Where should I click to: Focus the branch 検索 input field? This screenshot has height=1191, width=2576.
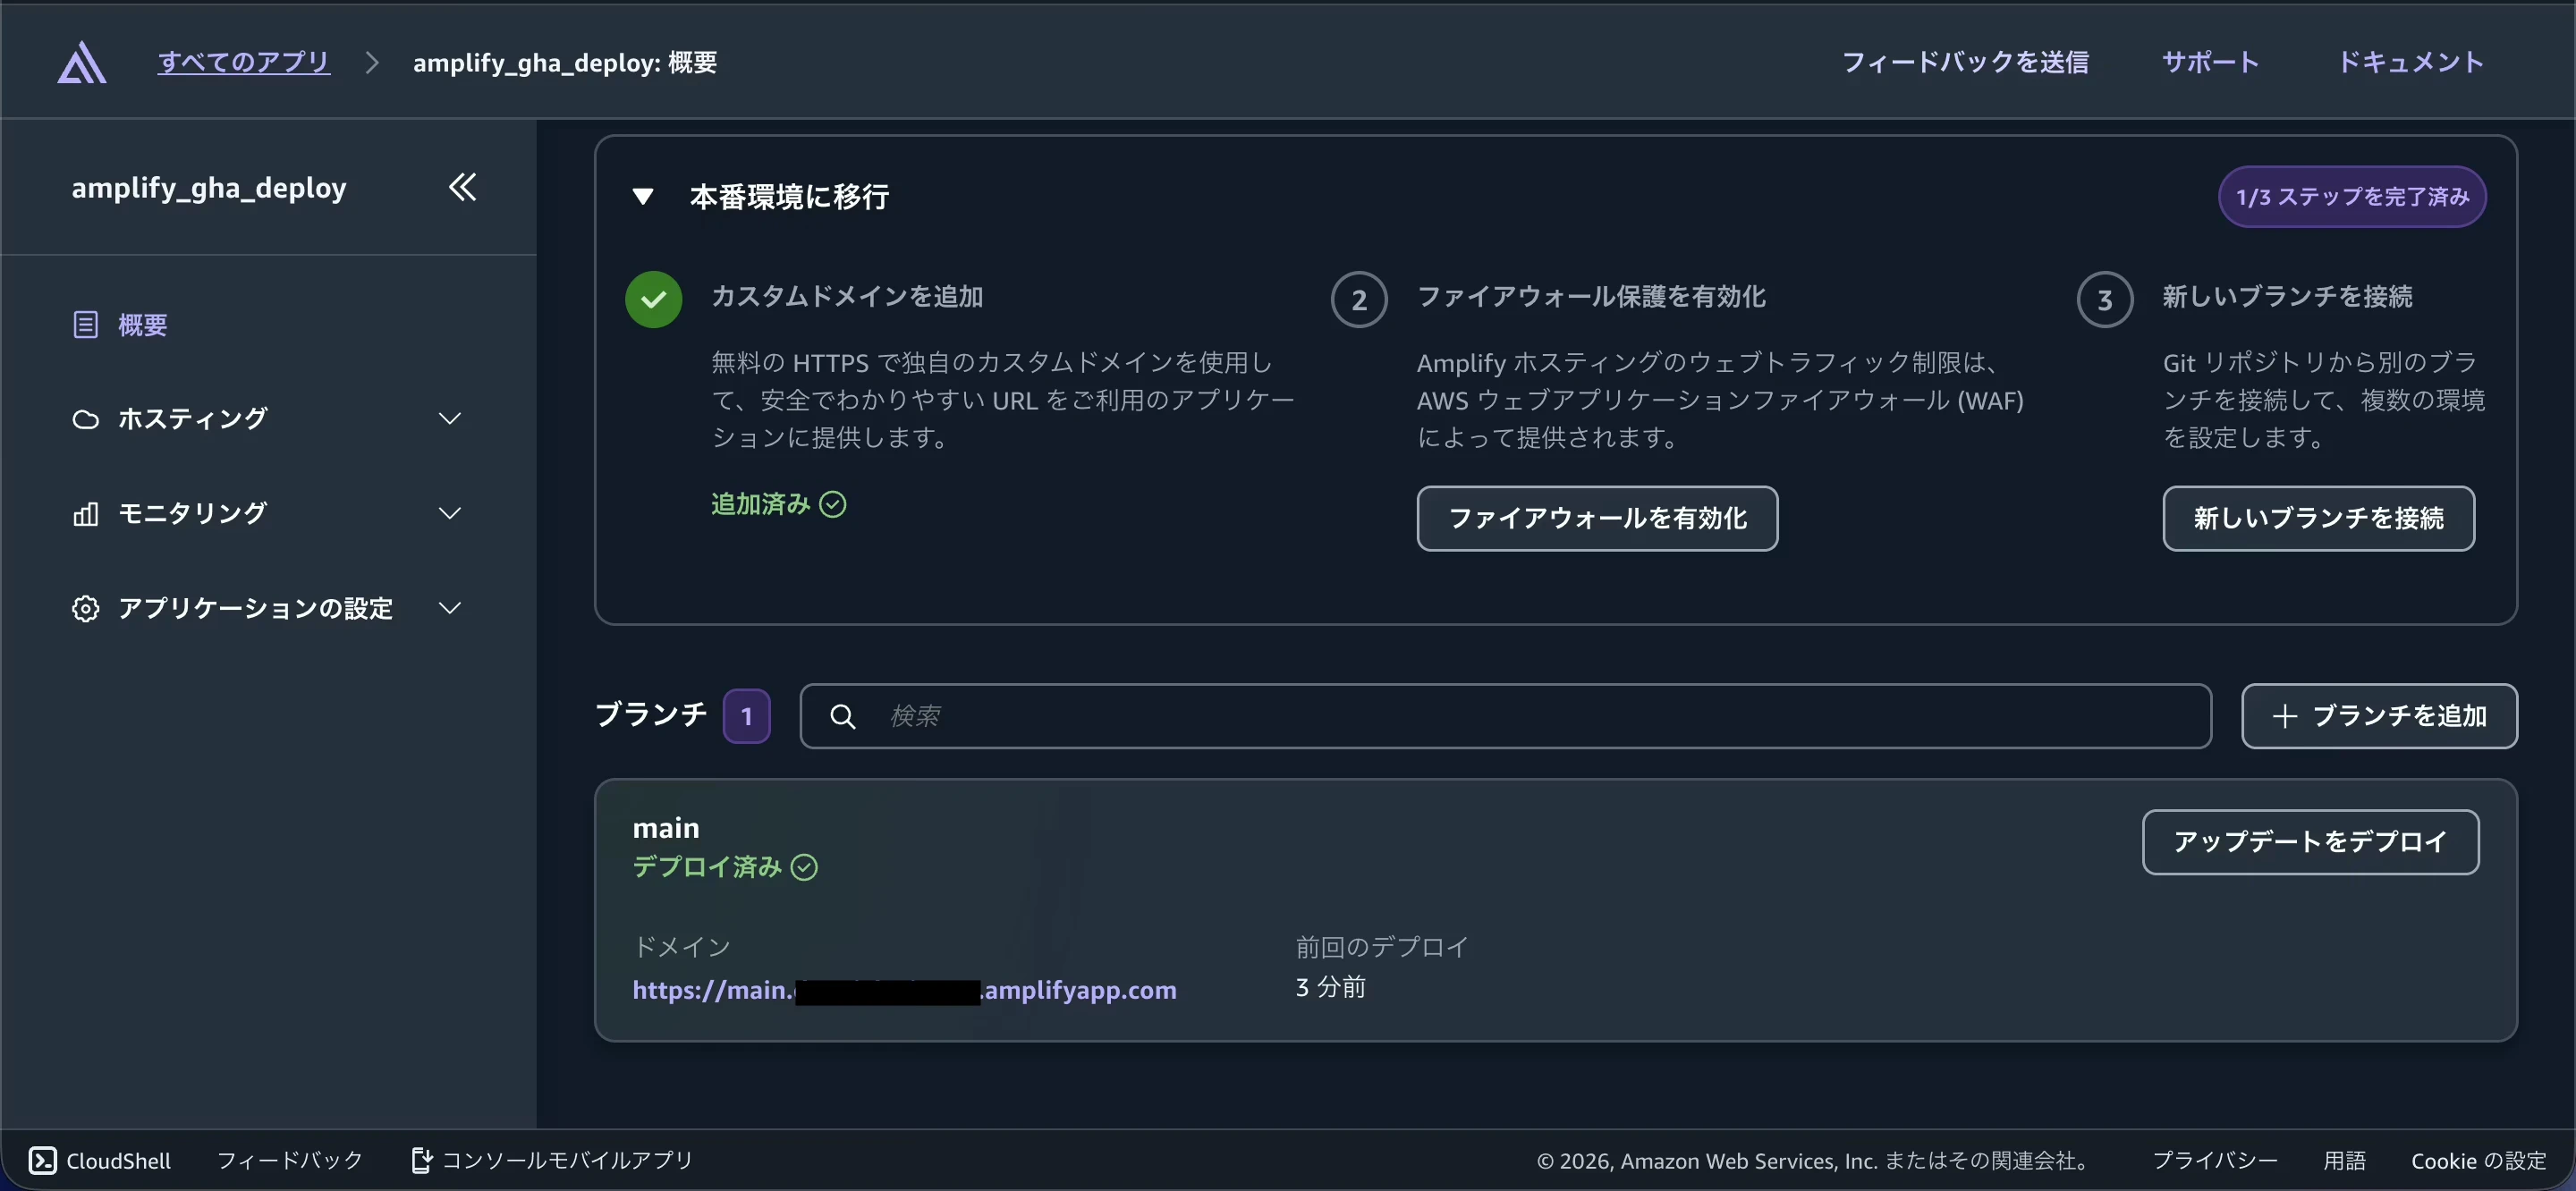[x=1505, y=716]
